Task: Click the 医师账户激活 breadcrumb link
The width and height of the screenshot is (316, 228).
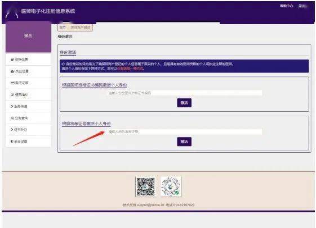Action: tap(81, 28)
